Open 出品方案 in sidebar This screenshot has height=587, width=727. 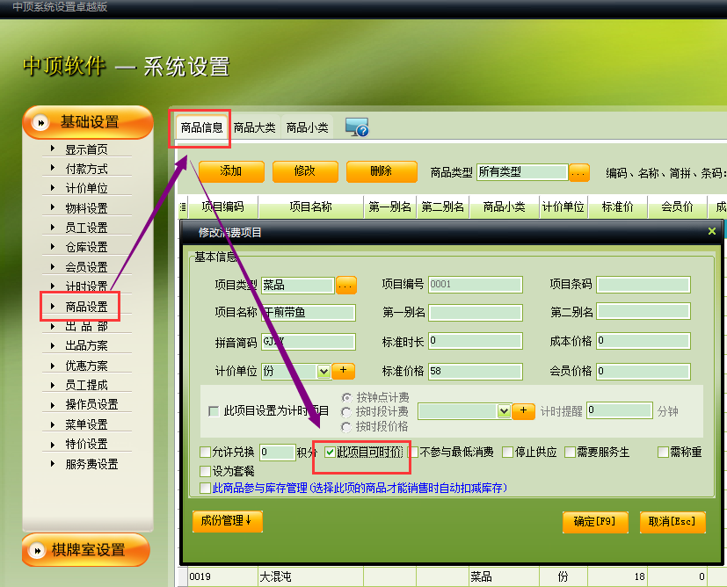(86, 345)
